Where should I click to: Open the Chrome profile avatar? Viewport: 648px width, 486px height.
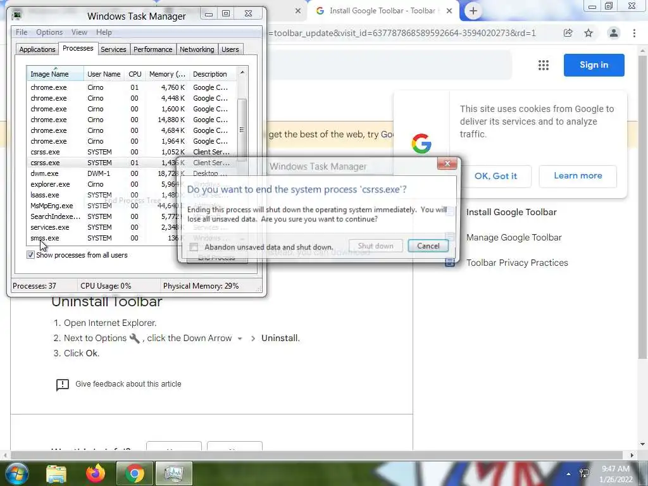pos(614,33)
